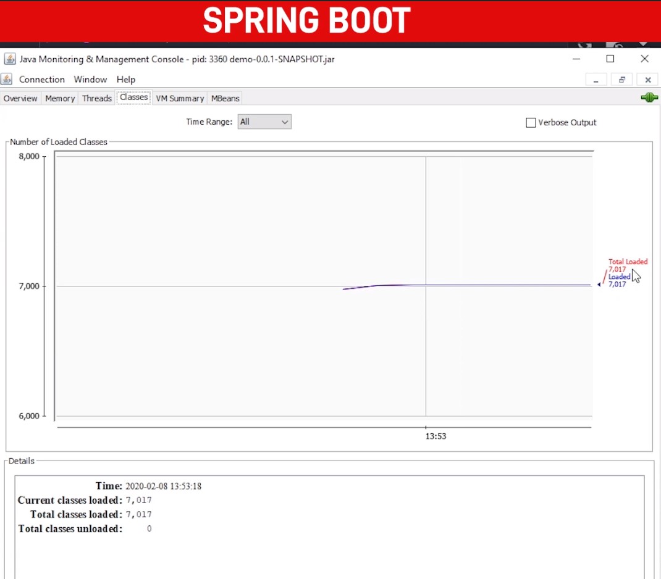The image size is (661, 579).
Task: Open the VM Summary tab
Action: coord(180,98)
